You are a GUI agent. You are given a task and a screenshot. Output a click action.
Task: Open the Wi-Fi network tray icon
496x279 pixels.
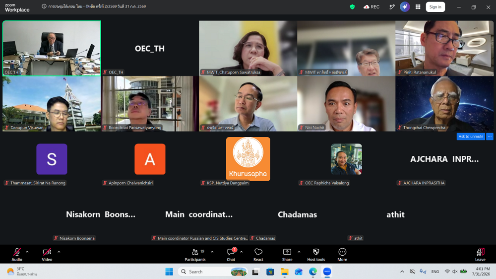click(447, 272)
